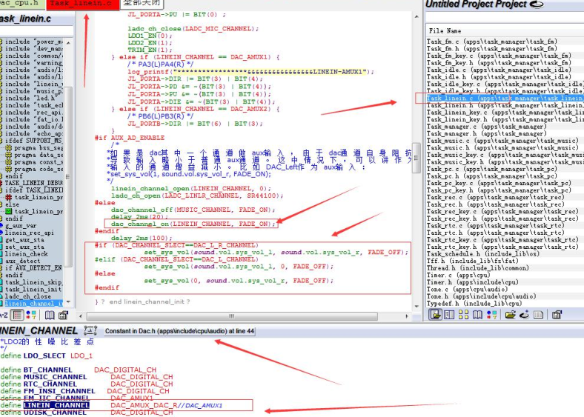584x417 pixels.
Task: Select Typedef.h in project file list
Action: click(505, 304)
